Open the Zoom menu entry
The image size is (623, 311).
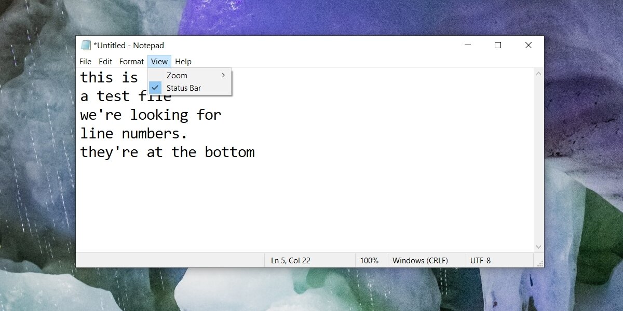pos(177,75)
